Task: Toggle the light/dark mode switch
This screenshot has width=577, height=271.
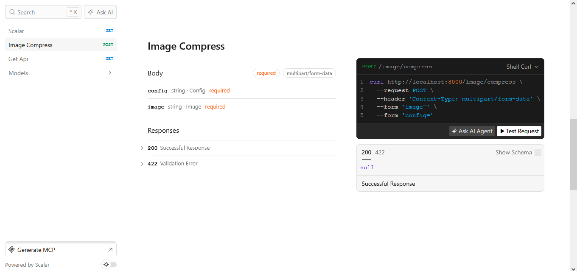Action: coord(110,265)
